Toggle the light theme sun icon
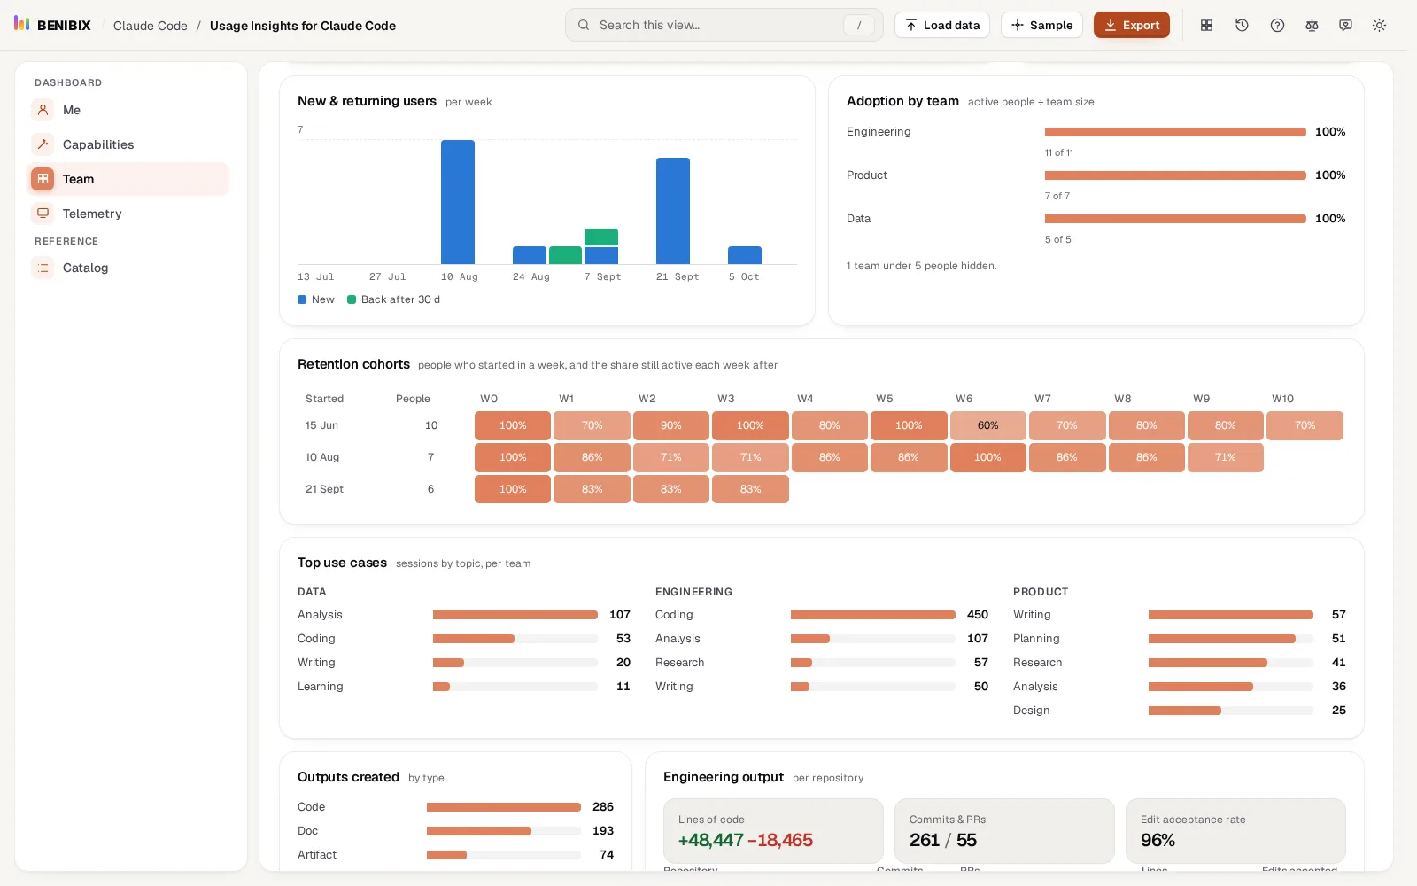 click(1379, 26)
